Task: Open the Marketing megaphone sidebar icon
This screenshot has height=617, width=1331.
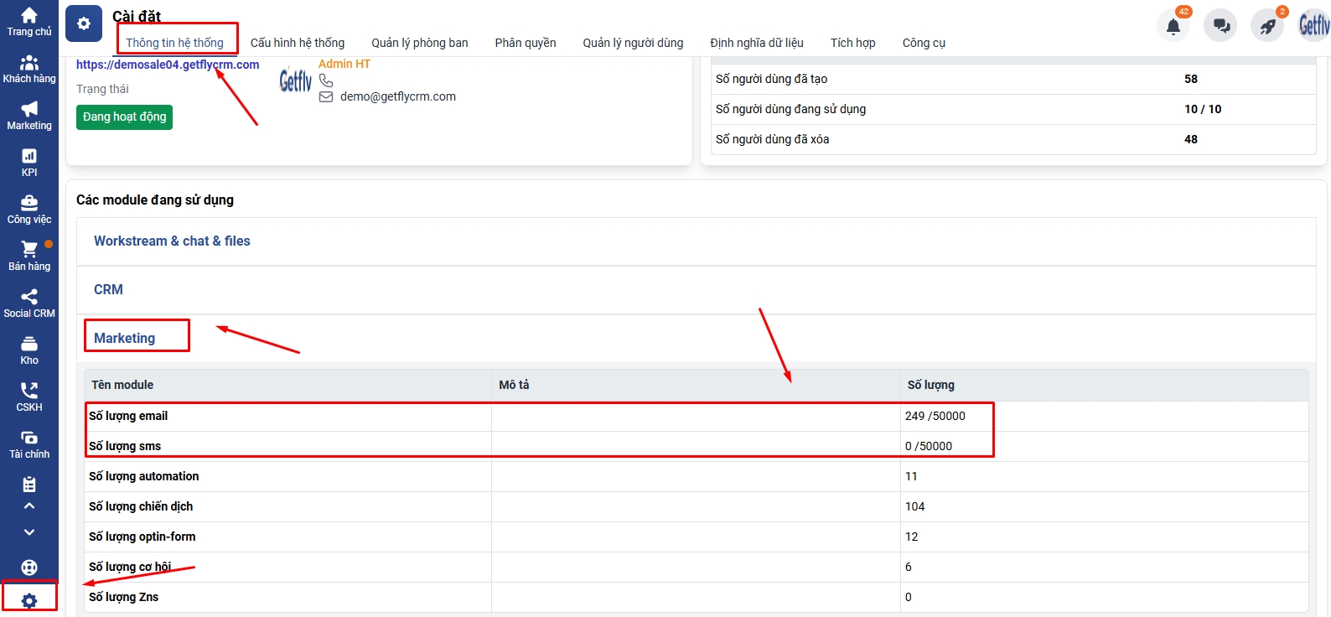Action: [29, 110]
